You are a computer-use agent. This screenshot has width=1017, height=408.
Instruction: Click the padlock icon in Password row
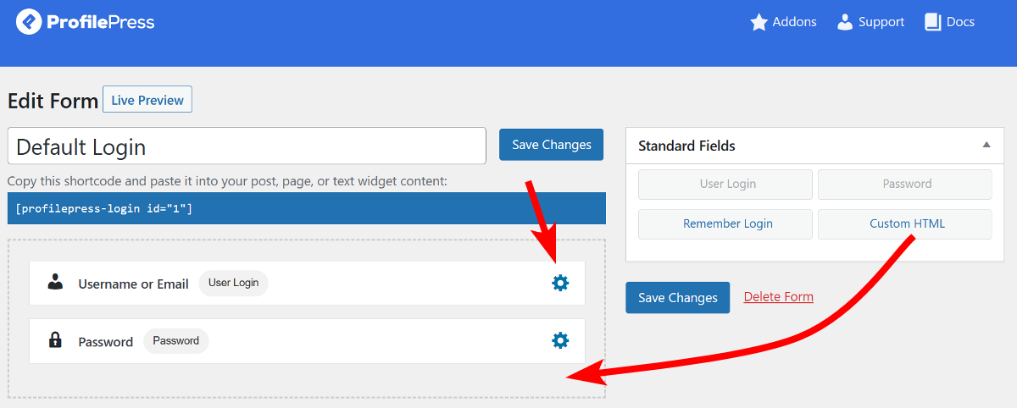(56, 340)
